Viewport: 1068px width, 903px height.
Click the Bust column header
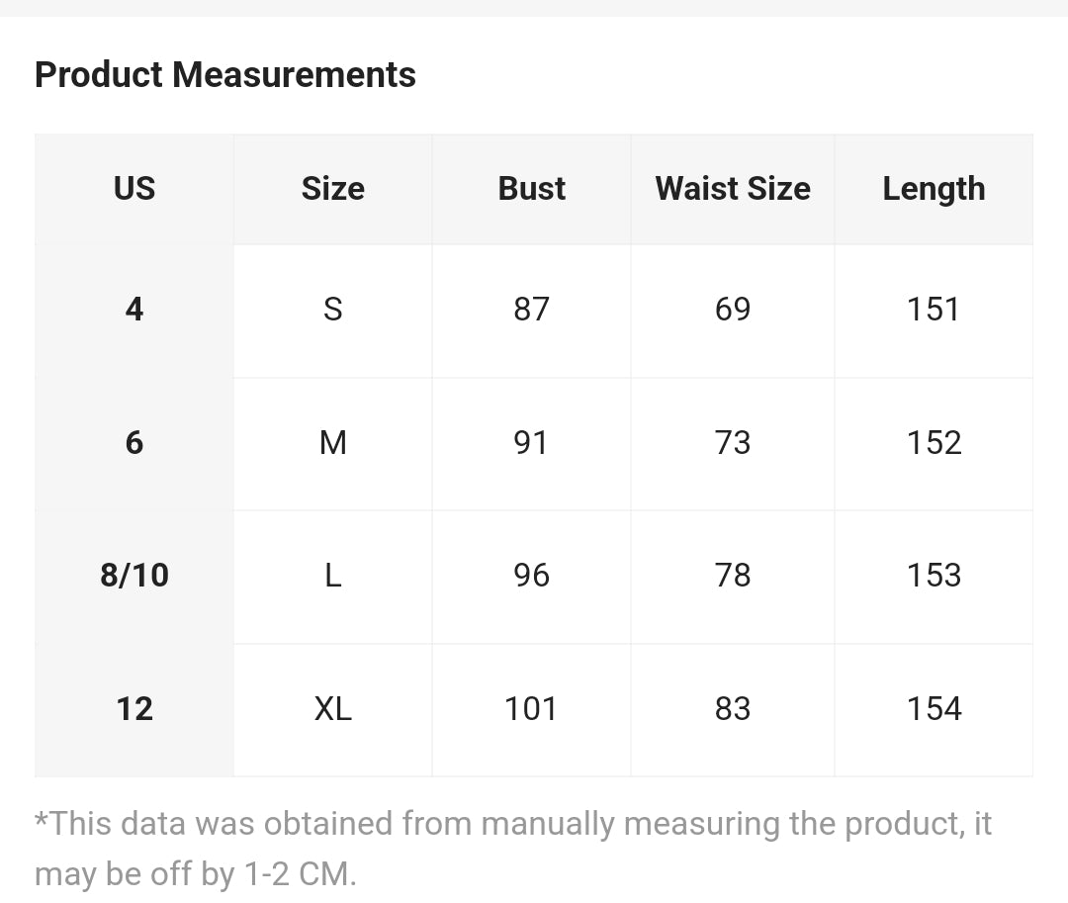[531, 189]
